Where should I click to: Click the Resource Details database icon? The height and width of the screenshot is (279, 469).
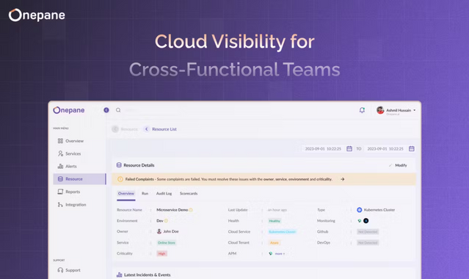(119, 165)
